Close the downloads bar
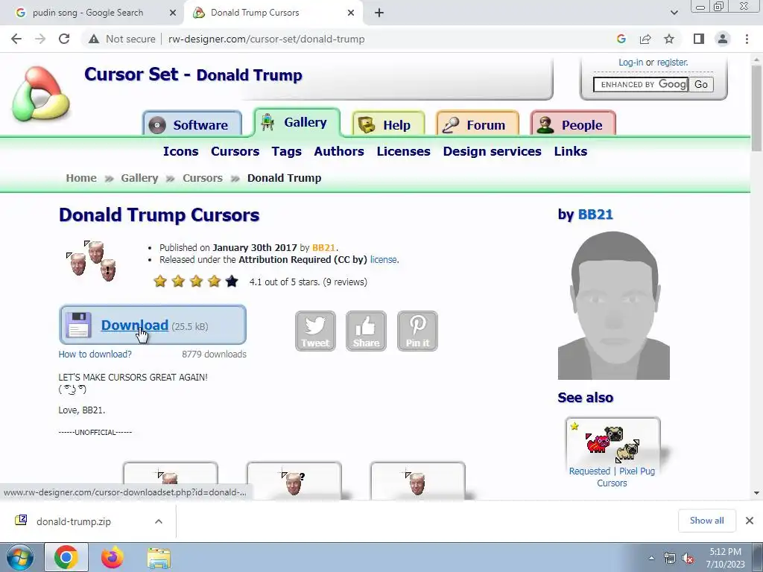 click(750, 521)
